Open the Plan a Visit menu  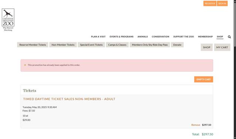click(98, 37)
